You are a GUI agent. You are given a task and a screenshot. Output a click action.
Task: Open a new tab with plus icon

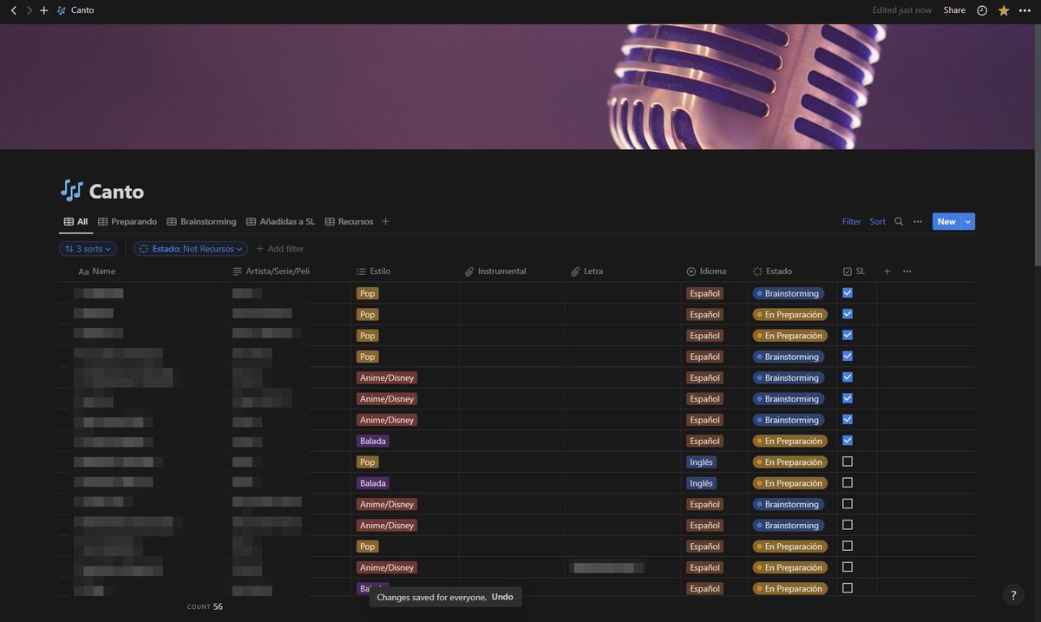click(44, 10)
